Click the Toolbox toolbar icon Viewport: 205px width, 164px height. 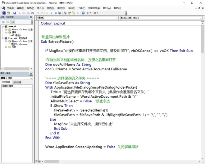(78, 13)
